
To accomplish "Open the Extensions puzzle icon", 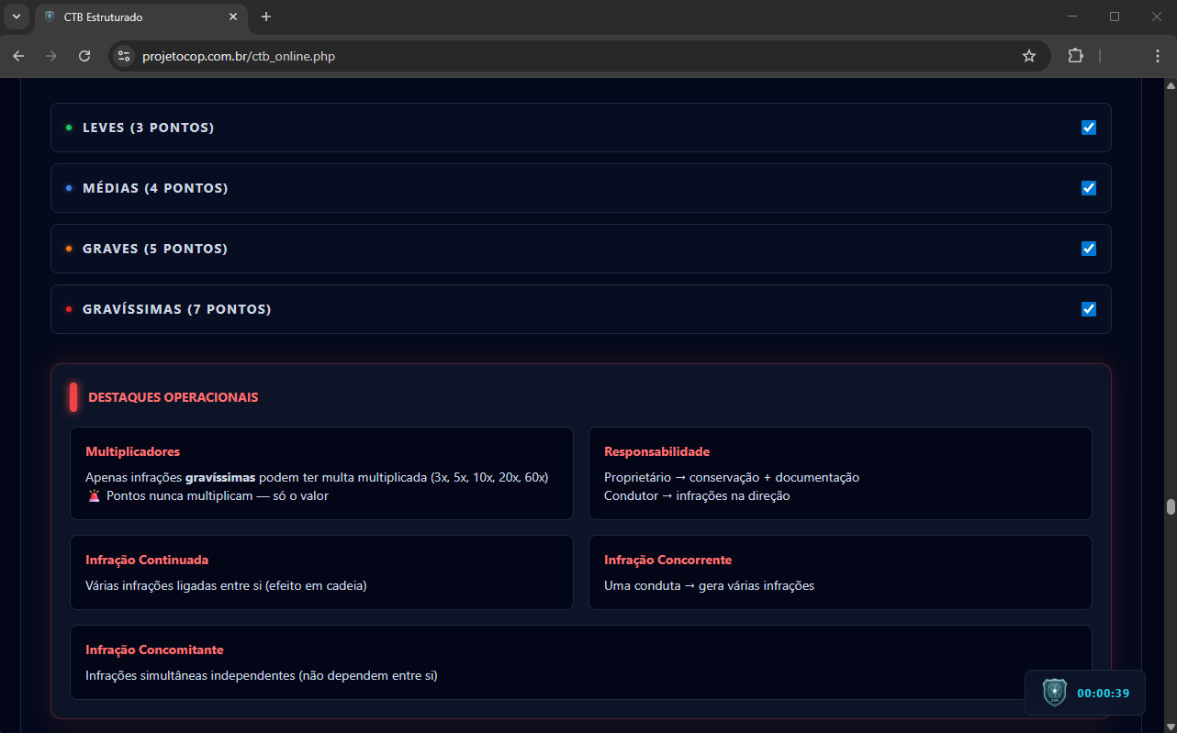I will tap(1075, 56).
